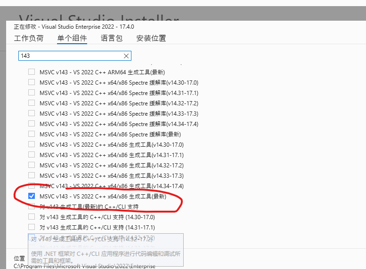Click the title 正在修改 - Visual Studio Enterprise 2022
The width and height of the screenshot is (366, 269).
74,27
